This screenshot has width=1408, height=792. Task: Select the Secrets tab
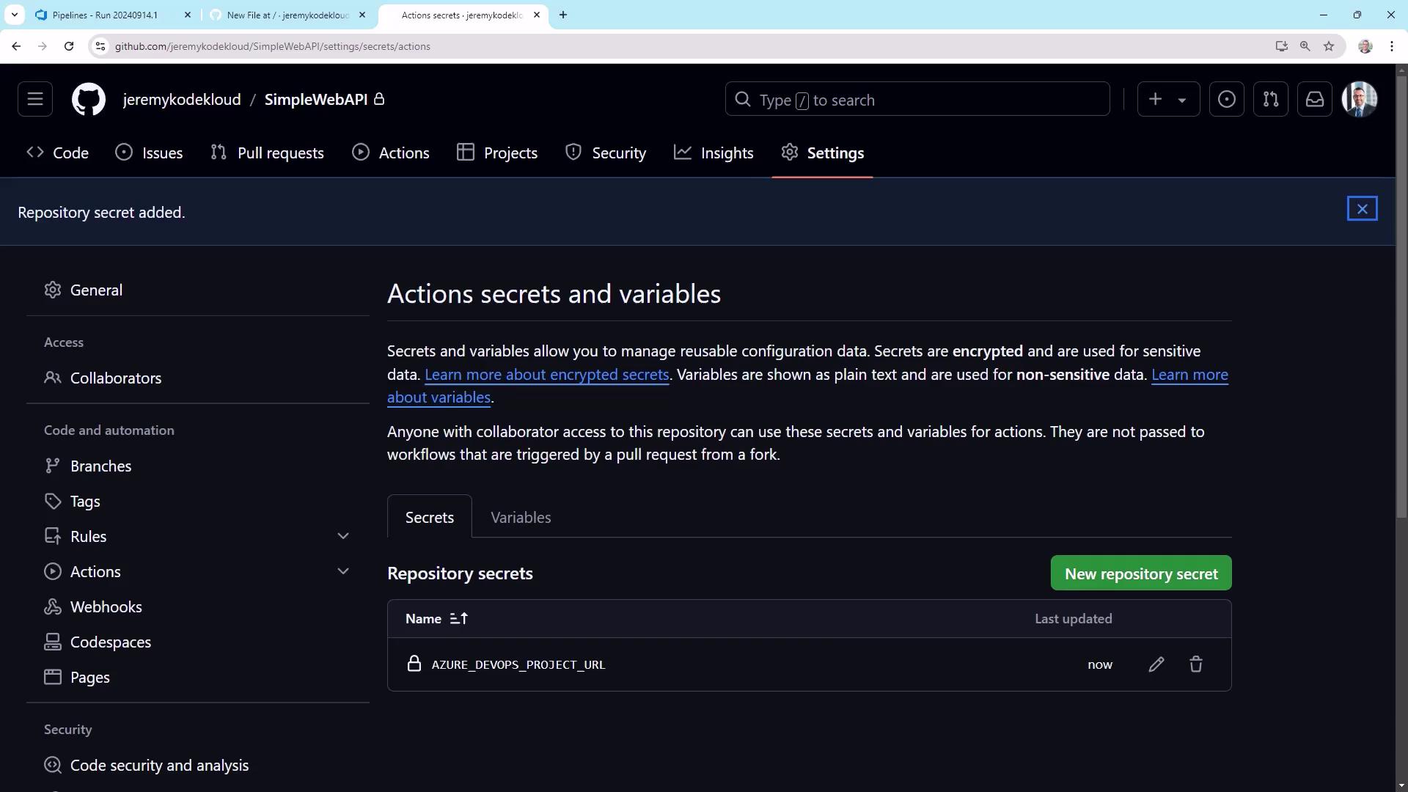click(x=430, y=517)
